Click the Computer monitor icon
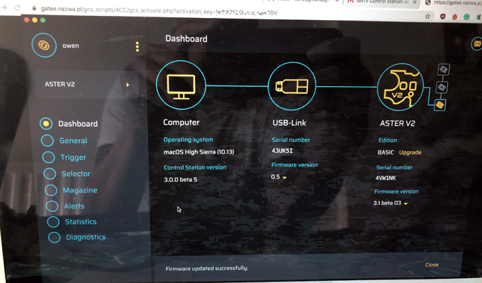The image size is (482, 283). coord(181,85)
